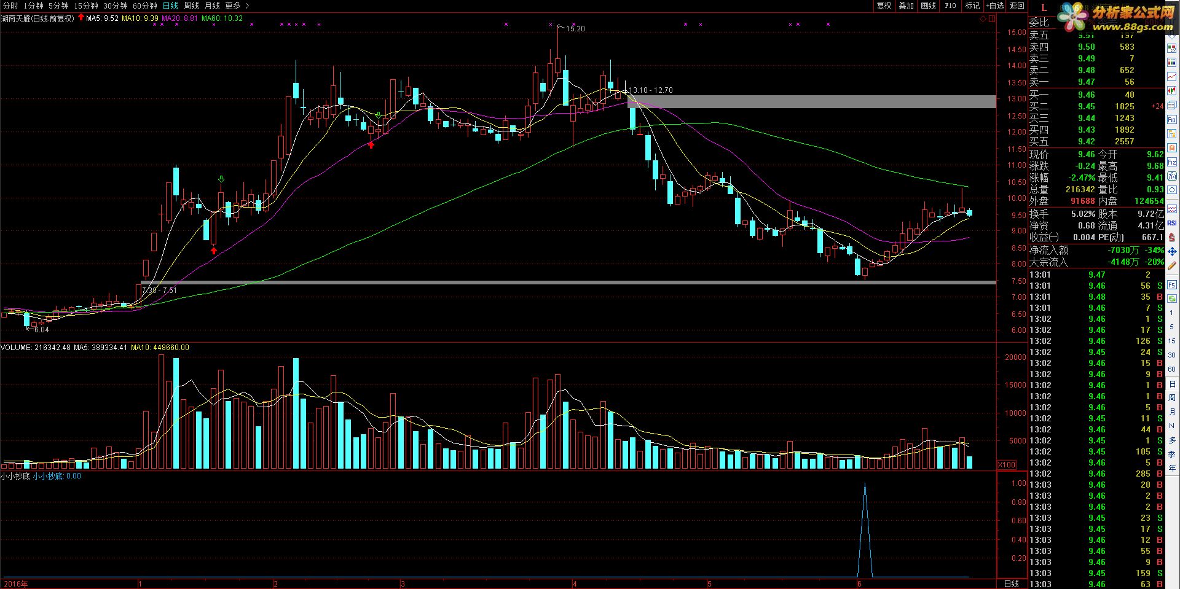Toggle the 标记 mark button
This screenshot has width=1180, height=589.
click(973, 6)
